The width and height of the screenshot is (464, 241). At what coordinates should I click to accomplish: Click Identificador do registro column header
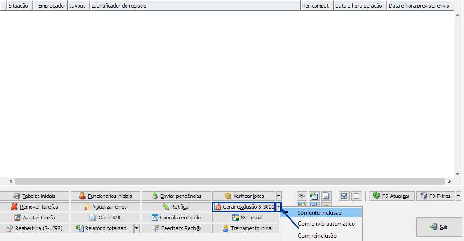click(x=195, y=6)
